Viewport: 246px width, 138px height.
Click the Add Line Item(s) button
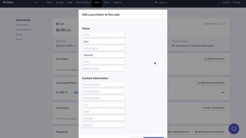pyautogui.click(x=213, y=108)
